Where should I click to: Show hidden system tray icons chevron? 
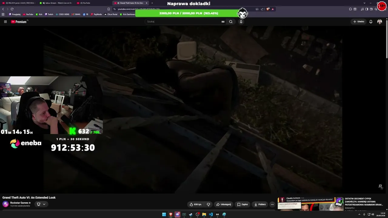(359, 214)
